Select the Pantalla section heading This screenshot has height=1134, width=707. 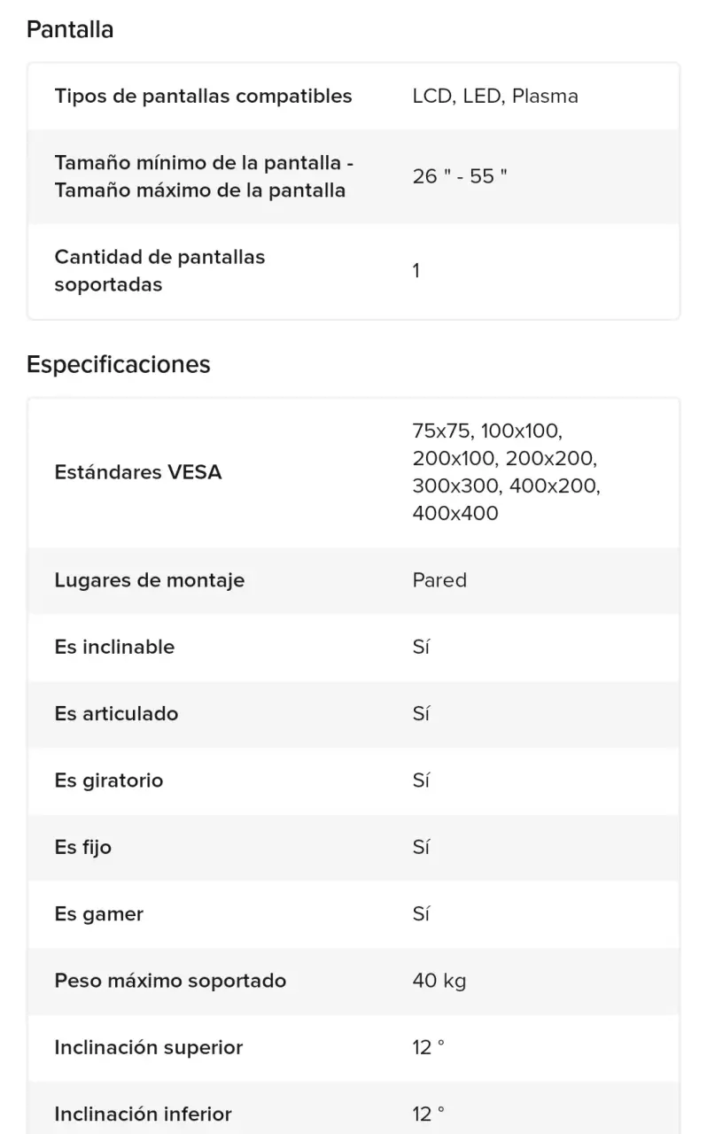70,29
